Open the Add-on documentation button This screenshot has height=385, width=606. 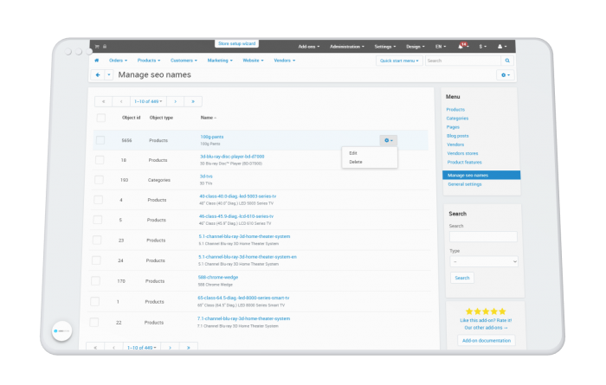487,341
